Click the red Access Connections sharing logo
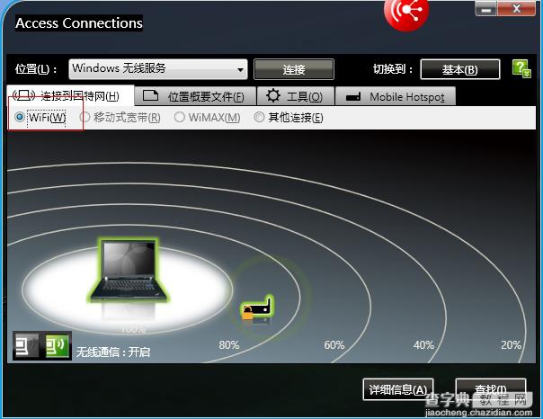 (406, 13)
